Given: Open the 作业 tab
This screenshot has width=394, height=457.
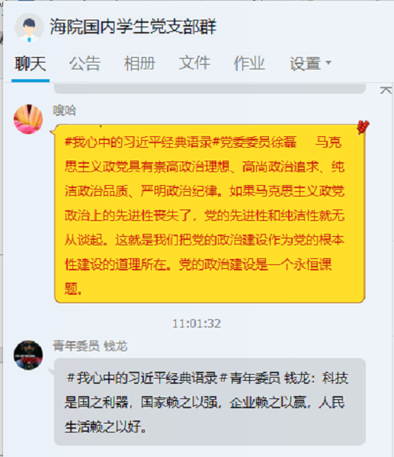Looking at the screenshot, I should coord(249,63).
